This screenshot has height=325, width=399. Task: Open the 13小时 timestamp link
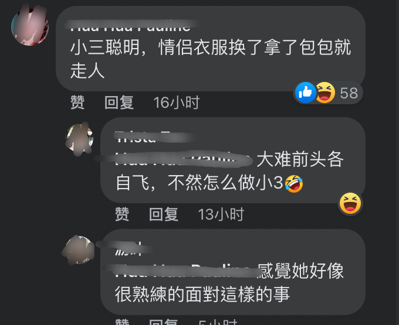tap(221, 214)
